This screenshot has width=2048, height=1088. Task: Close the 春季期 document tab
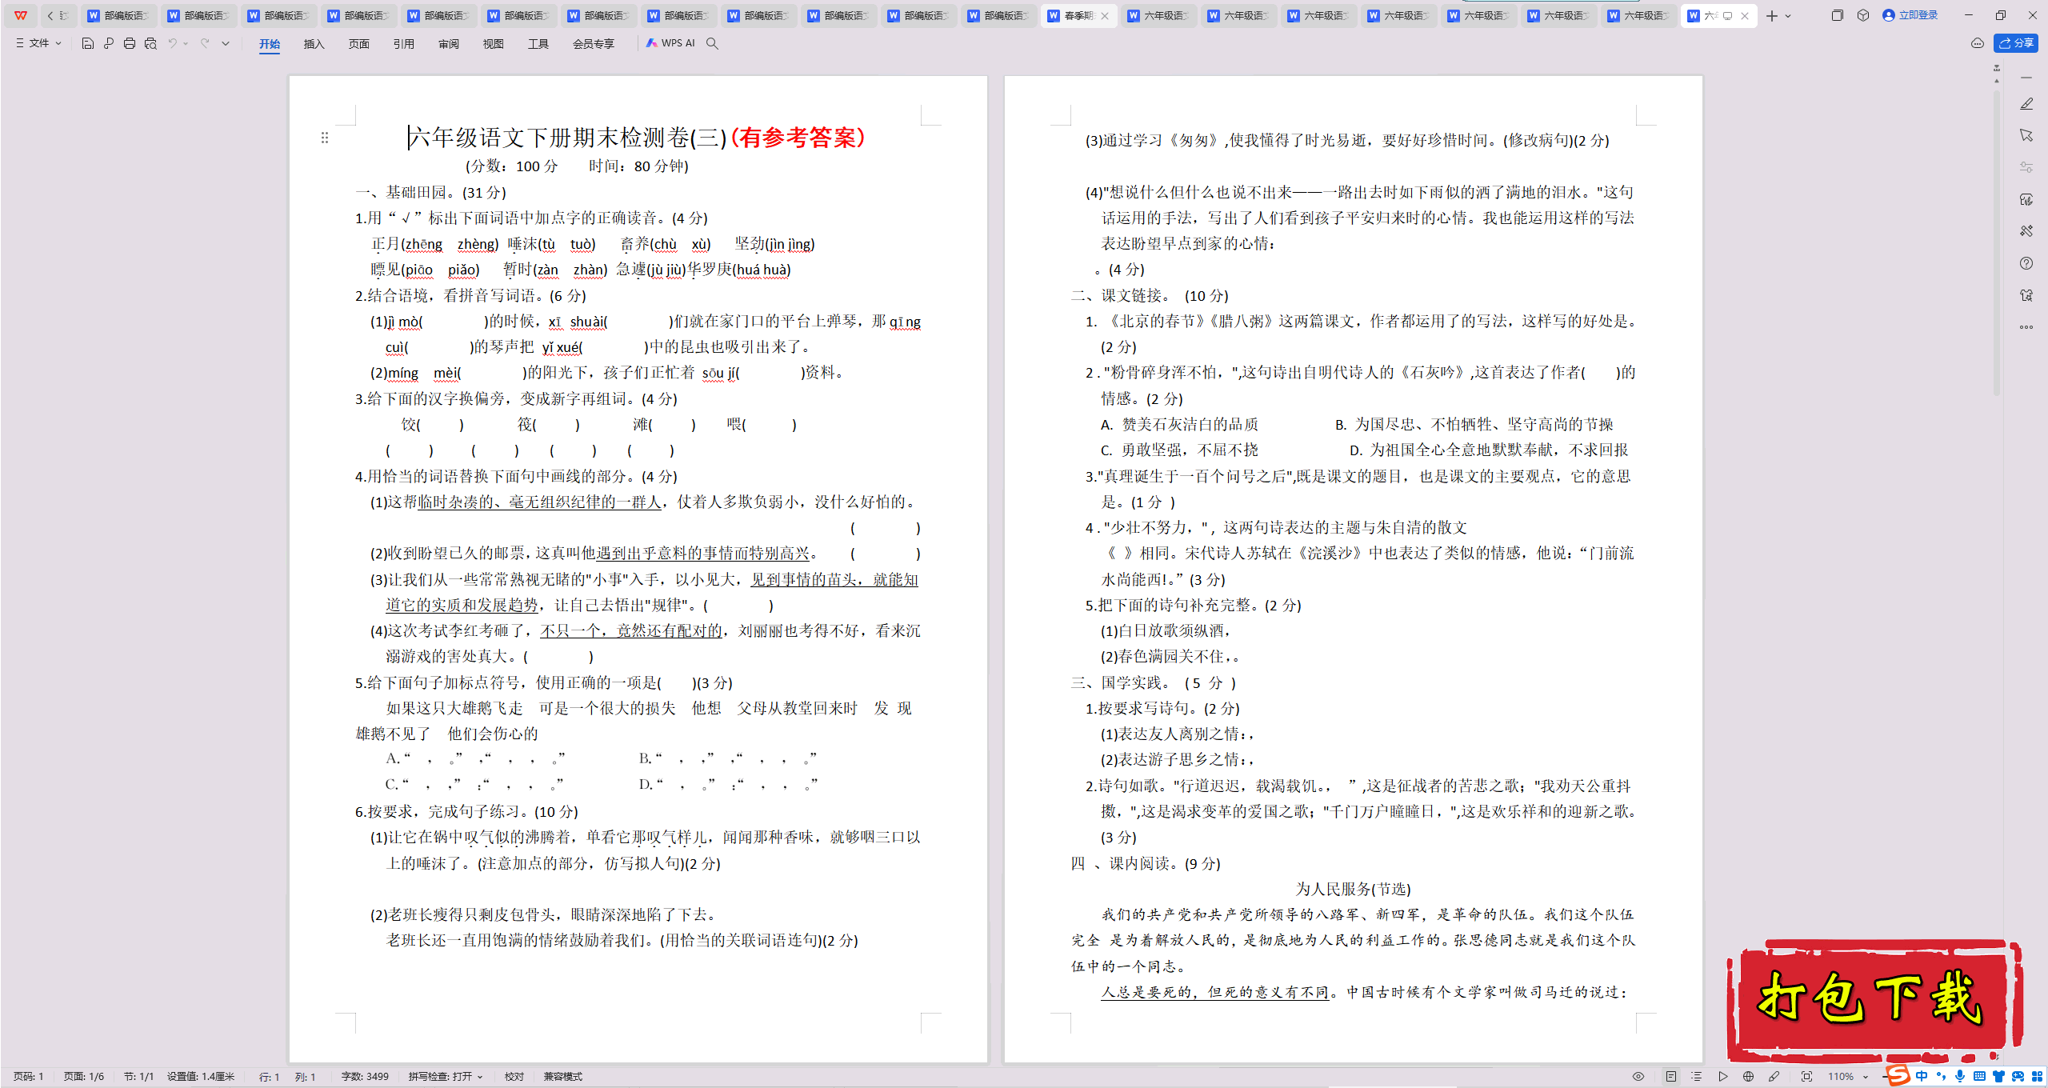1105,16
